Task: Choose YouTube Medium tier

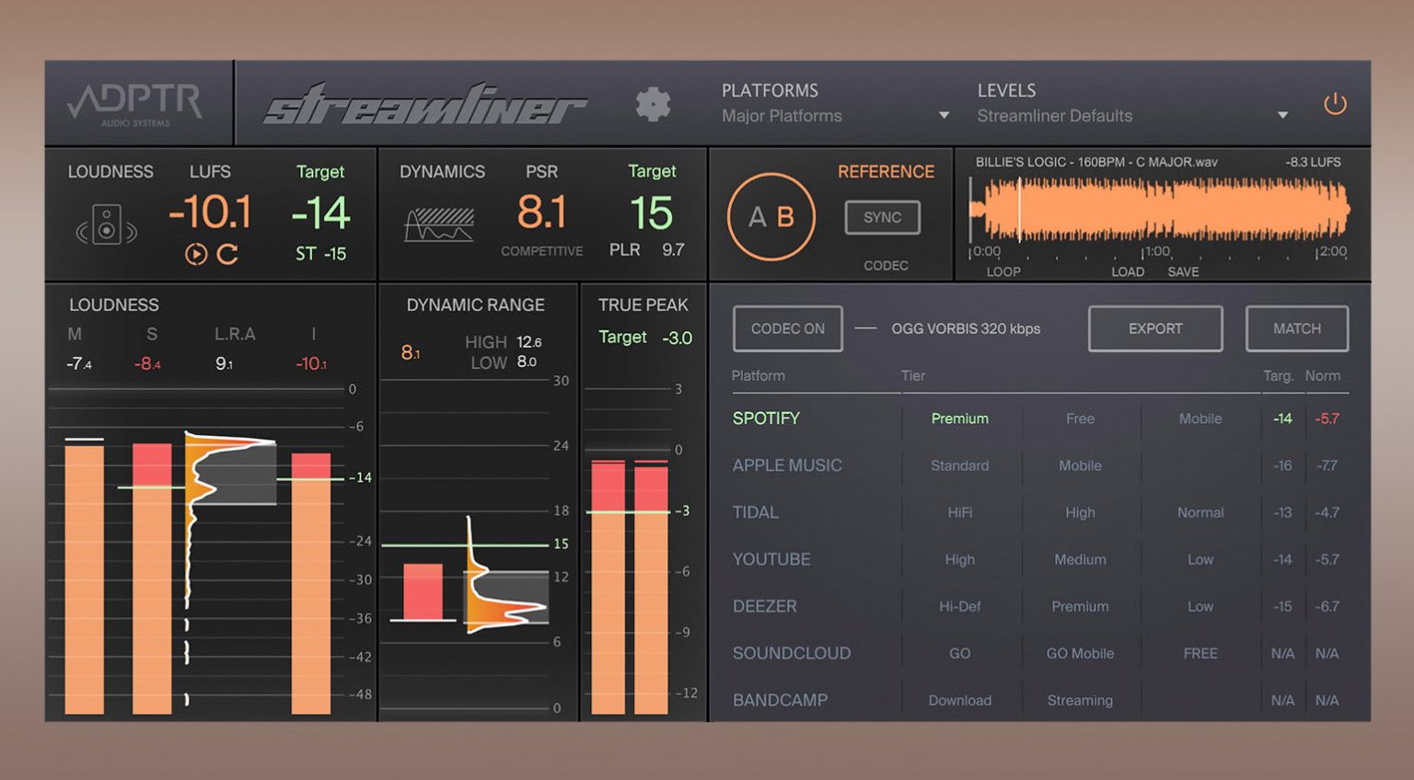Action: click(x=1080, y=559)
